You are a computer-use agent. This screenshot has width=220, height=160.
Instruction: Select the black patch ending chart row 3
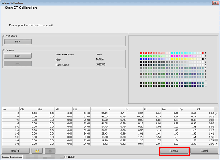click(203, 59)
